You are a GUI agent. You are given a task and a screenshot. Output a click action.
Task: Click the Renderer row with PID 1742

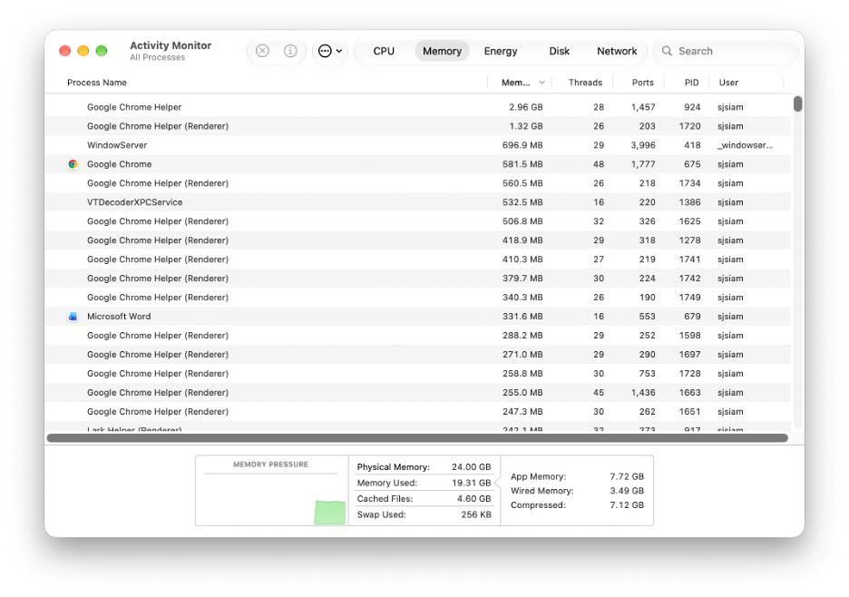tap(417, 279)
